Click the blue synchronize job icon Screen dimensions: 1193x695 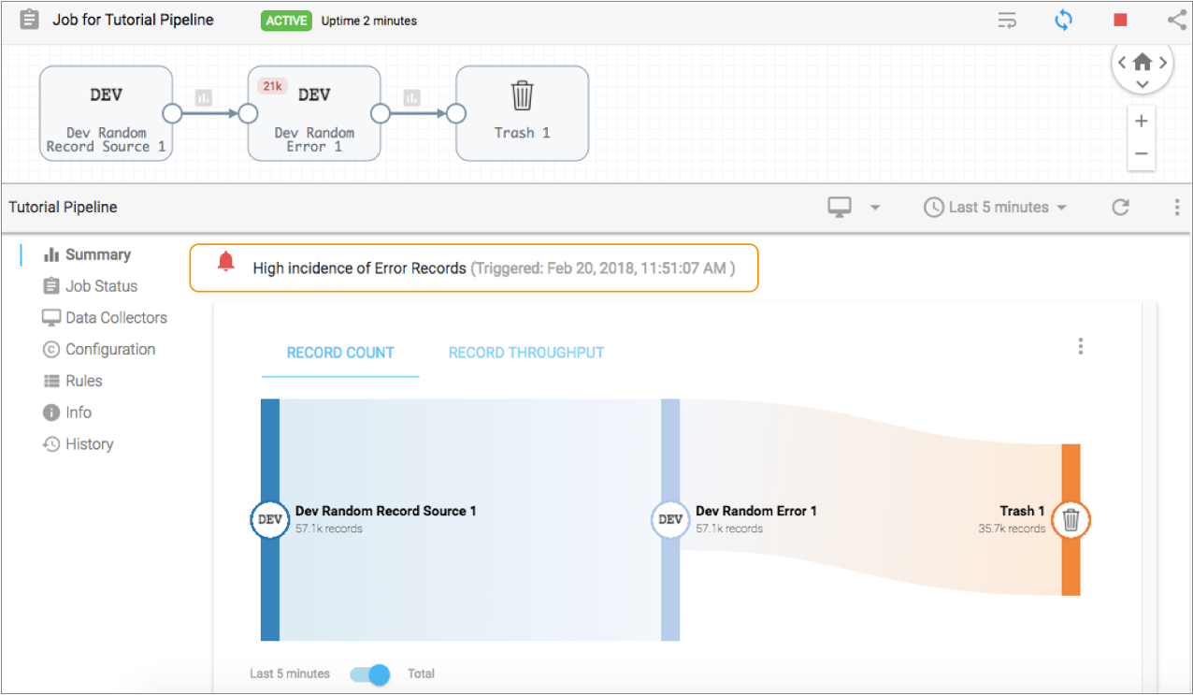click(1063, 21)
